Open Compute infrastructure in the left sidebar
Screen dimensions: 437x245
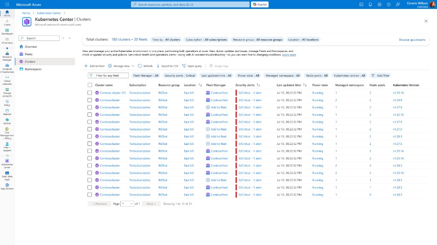[x=7, y=69]
